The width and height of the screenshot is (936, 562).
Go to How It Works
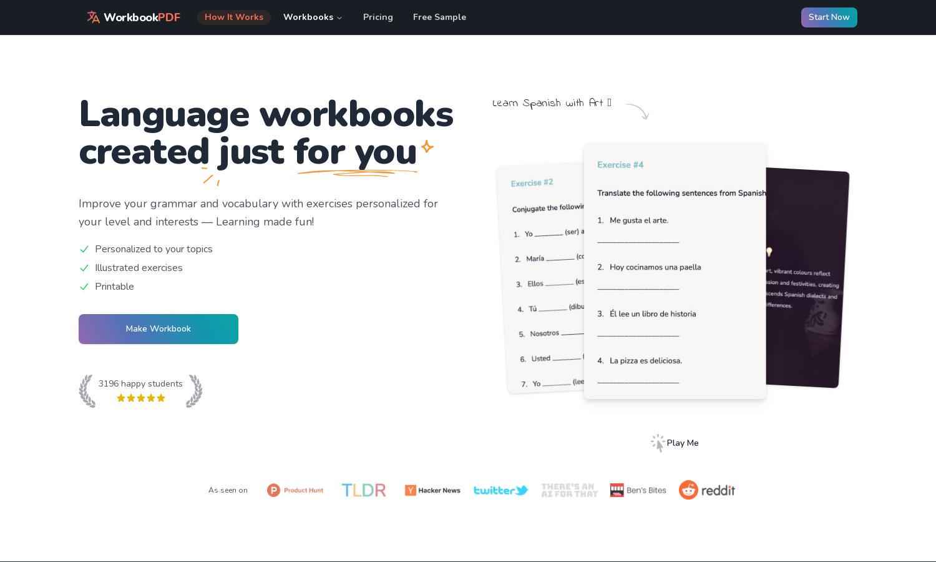tap(234, 17)
